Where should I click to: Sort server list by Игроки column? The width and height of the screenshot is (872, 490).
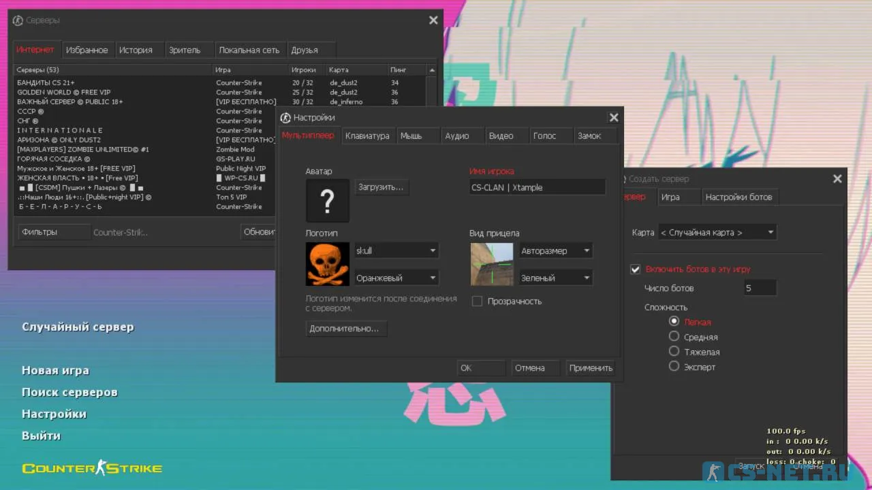307,69
